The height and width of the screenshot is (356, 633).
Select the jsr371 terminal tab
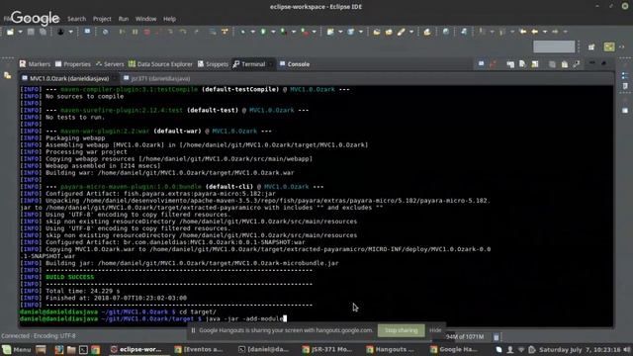(156, 78)
